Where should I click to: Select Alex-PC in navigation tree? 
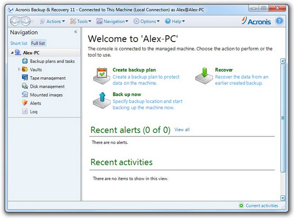click(31, 53)
